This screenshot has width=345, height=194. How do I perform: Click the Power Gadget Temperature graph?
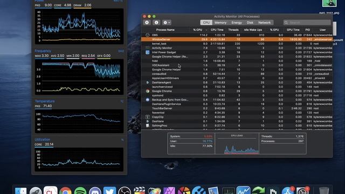tap(79, 121)
